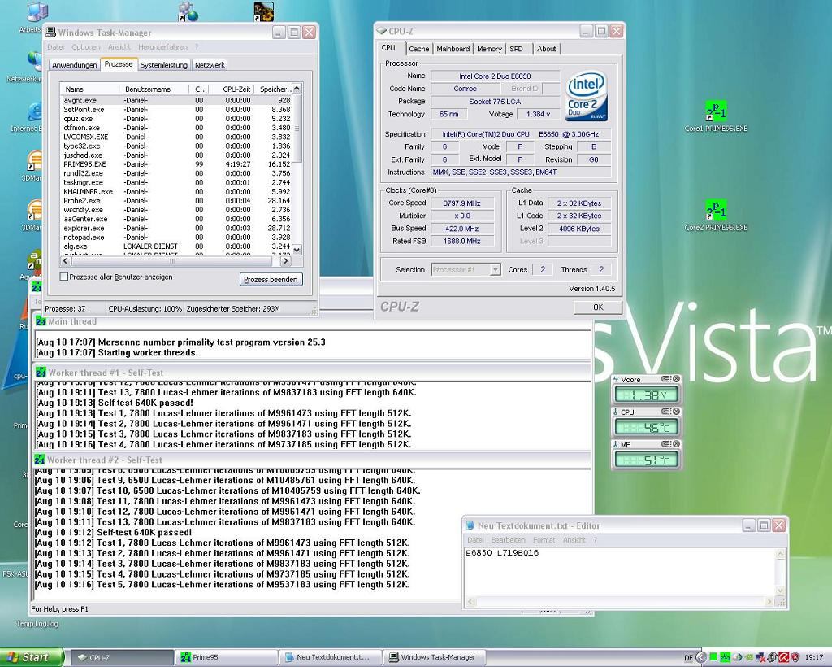Open the Memory tab in CPU-Z
This screenshot has height=667, width=832.
(489, 49)
